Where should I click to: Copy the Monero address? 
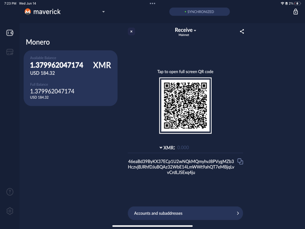coord(240,161)
